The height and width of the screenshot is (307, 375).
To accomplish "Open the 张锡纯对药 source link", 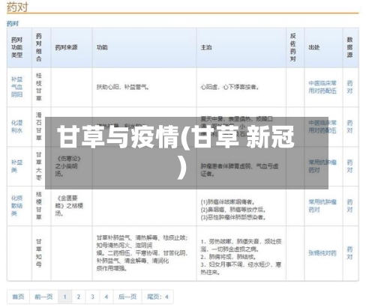I will 322,253.
